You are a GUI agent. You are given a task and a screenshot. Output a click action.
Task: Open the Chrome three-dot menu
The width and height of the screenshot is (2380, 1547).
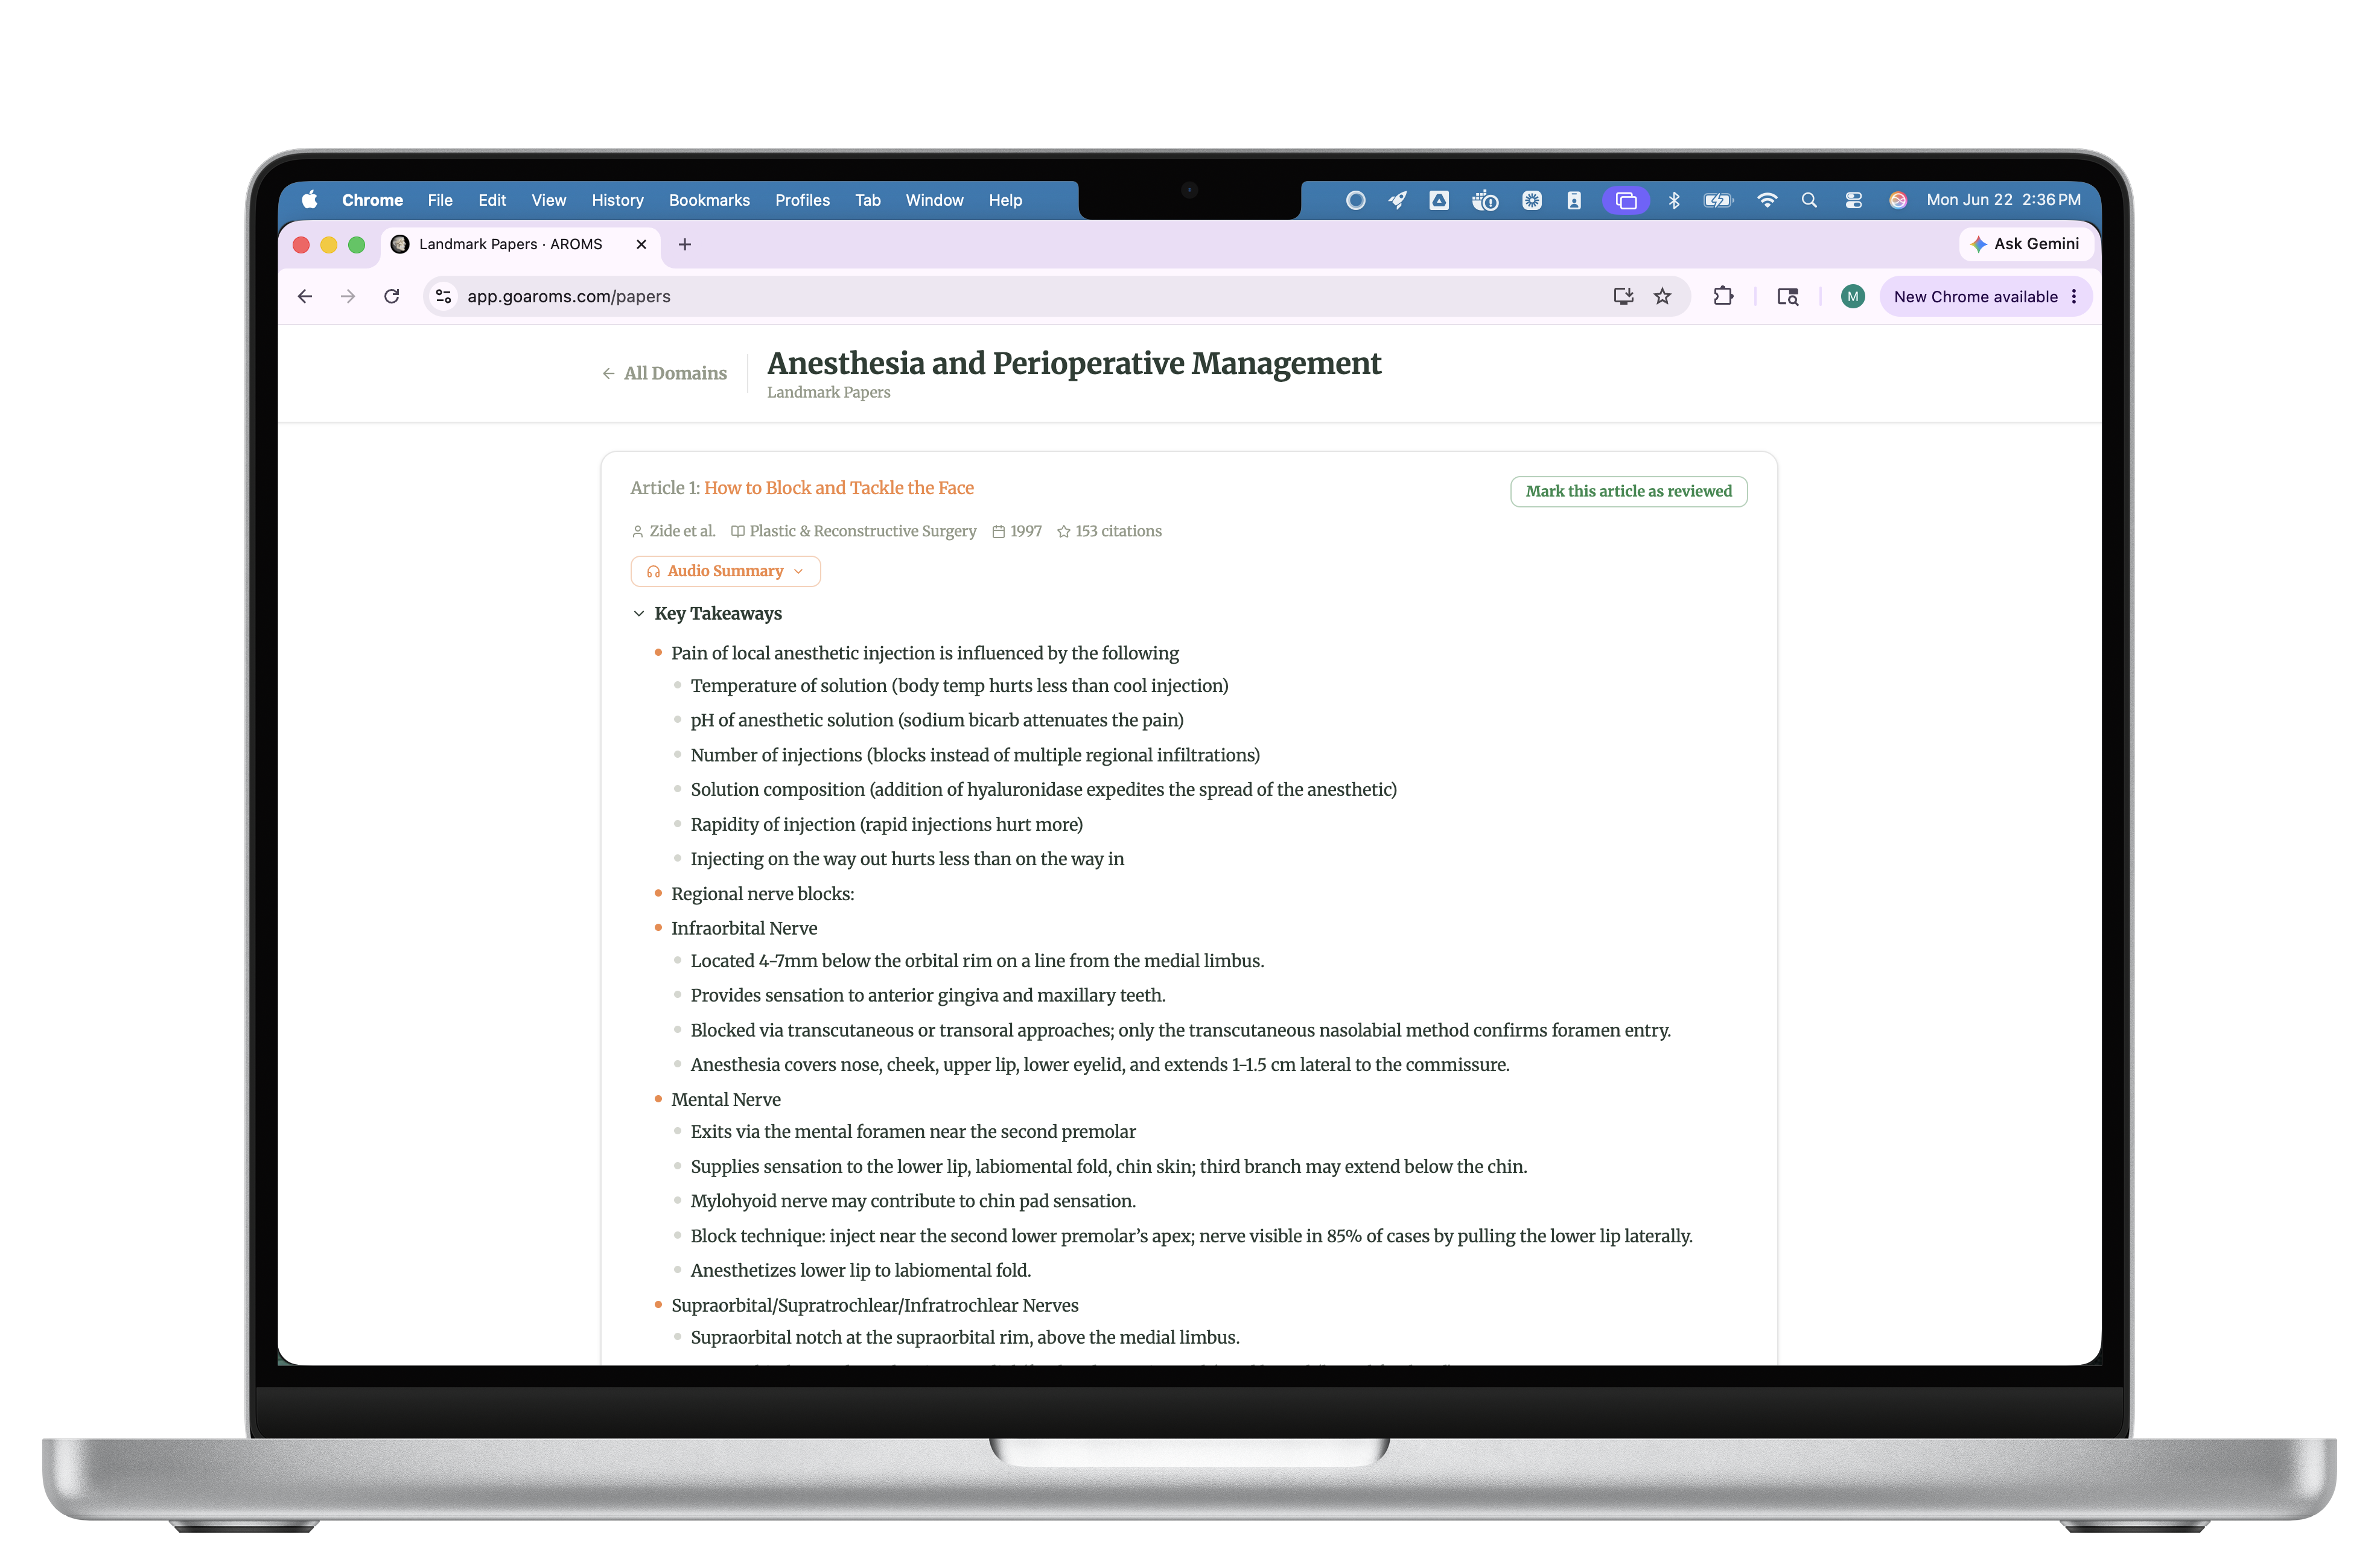point(2074,296)
